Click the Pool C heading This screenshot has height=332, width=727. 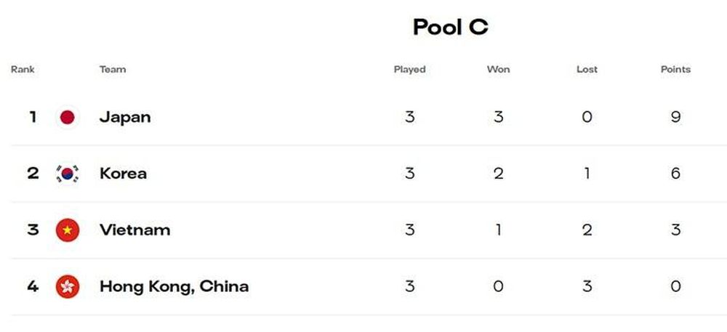(451, 27)
